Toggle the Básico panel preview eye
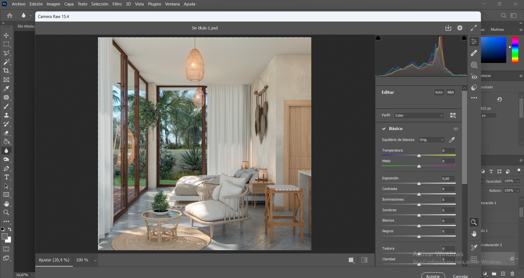524x278 pixels. (x=455, y=129)
